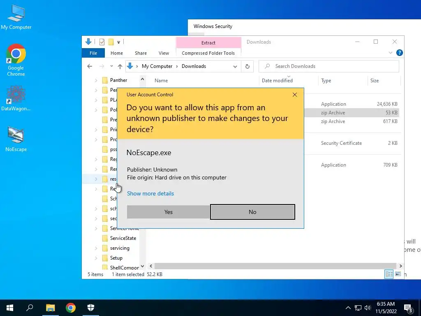The image size is (421, 316).
Task: Select the ServiceState folder in tree
Action: tap(123, 238)
